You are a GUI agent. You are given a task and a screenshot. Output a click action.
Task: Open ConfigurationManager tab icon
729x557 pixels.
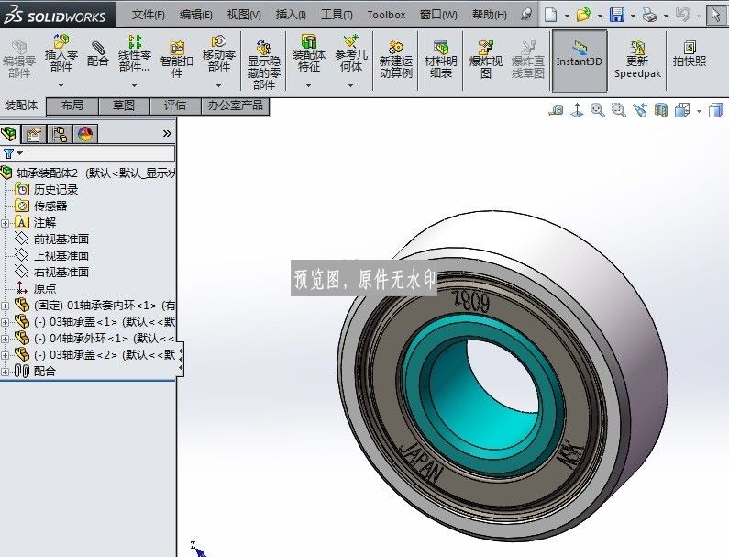[x=60, y=134]
